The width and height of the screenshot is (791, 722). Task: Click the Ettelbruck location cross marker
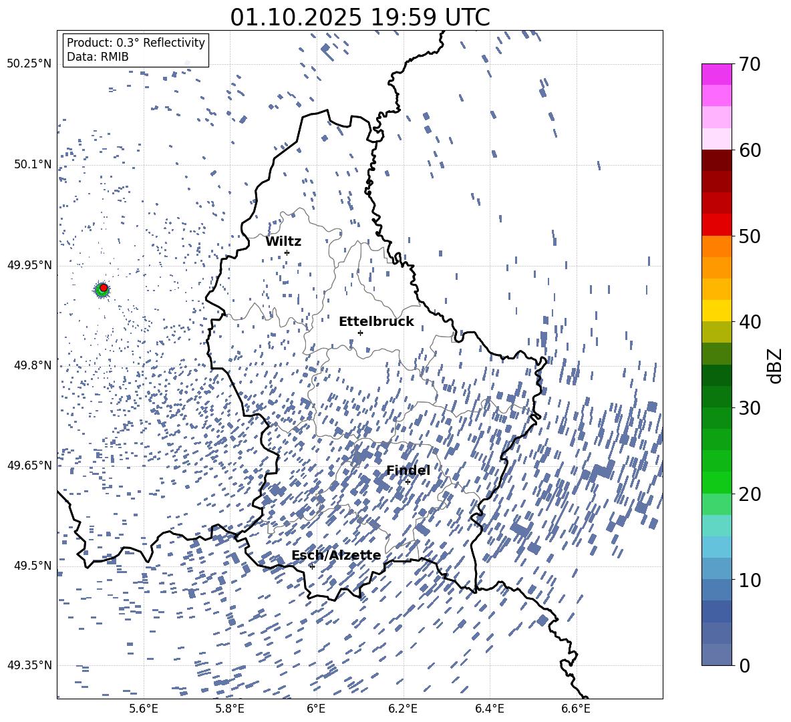click(360, 333)
